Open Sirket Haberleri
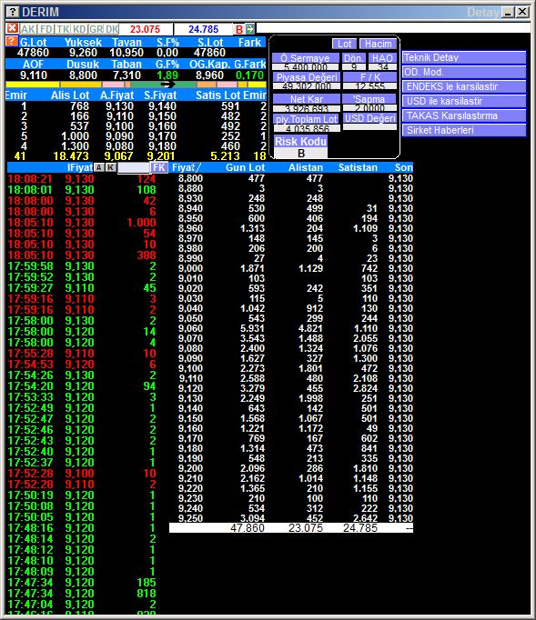This screenshot has height=620, width=536. 464,130
